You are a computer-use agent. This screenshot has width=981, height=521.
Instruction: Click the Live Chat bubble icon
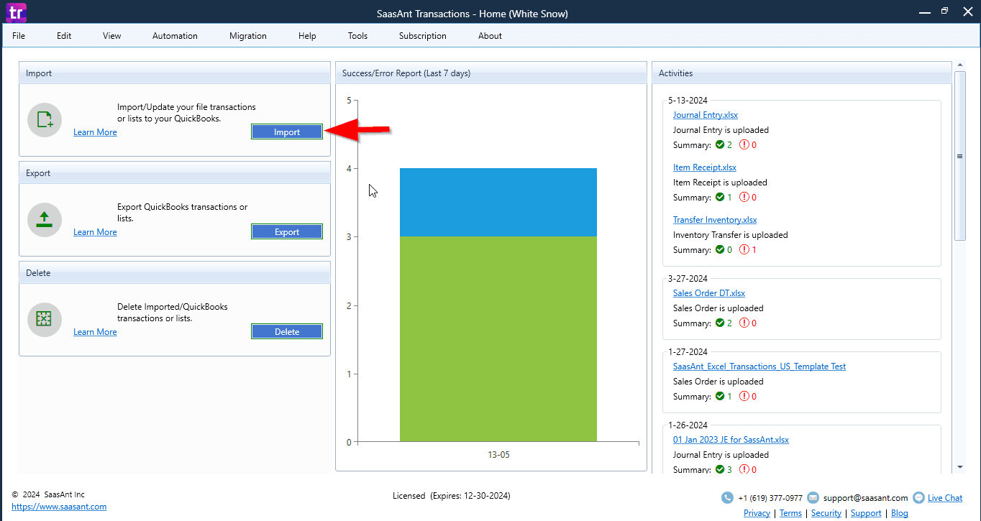(x=918, y=498)
